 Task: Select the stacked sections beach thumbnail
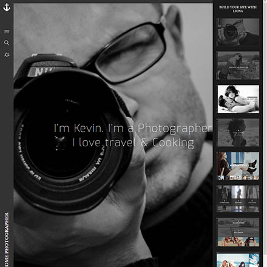coord(238,232)
